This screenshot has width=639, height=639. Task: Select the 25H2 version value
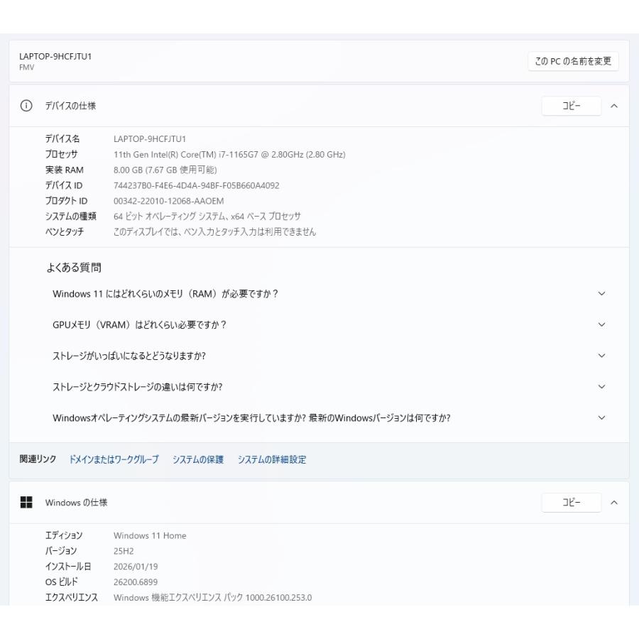[x=124, y=551]
